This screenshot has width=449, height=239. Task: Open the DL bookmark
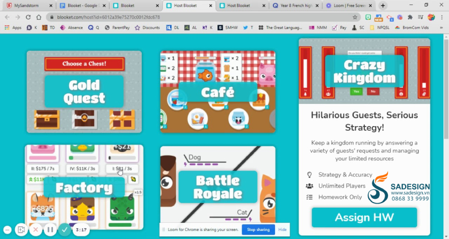pyautogui.click(x=173, y=27)
